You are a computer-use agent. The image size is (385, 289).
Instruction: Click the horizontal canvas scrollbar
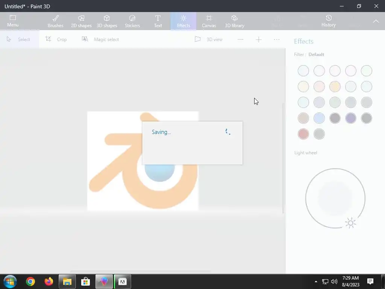[141, 272]
